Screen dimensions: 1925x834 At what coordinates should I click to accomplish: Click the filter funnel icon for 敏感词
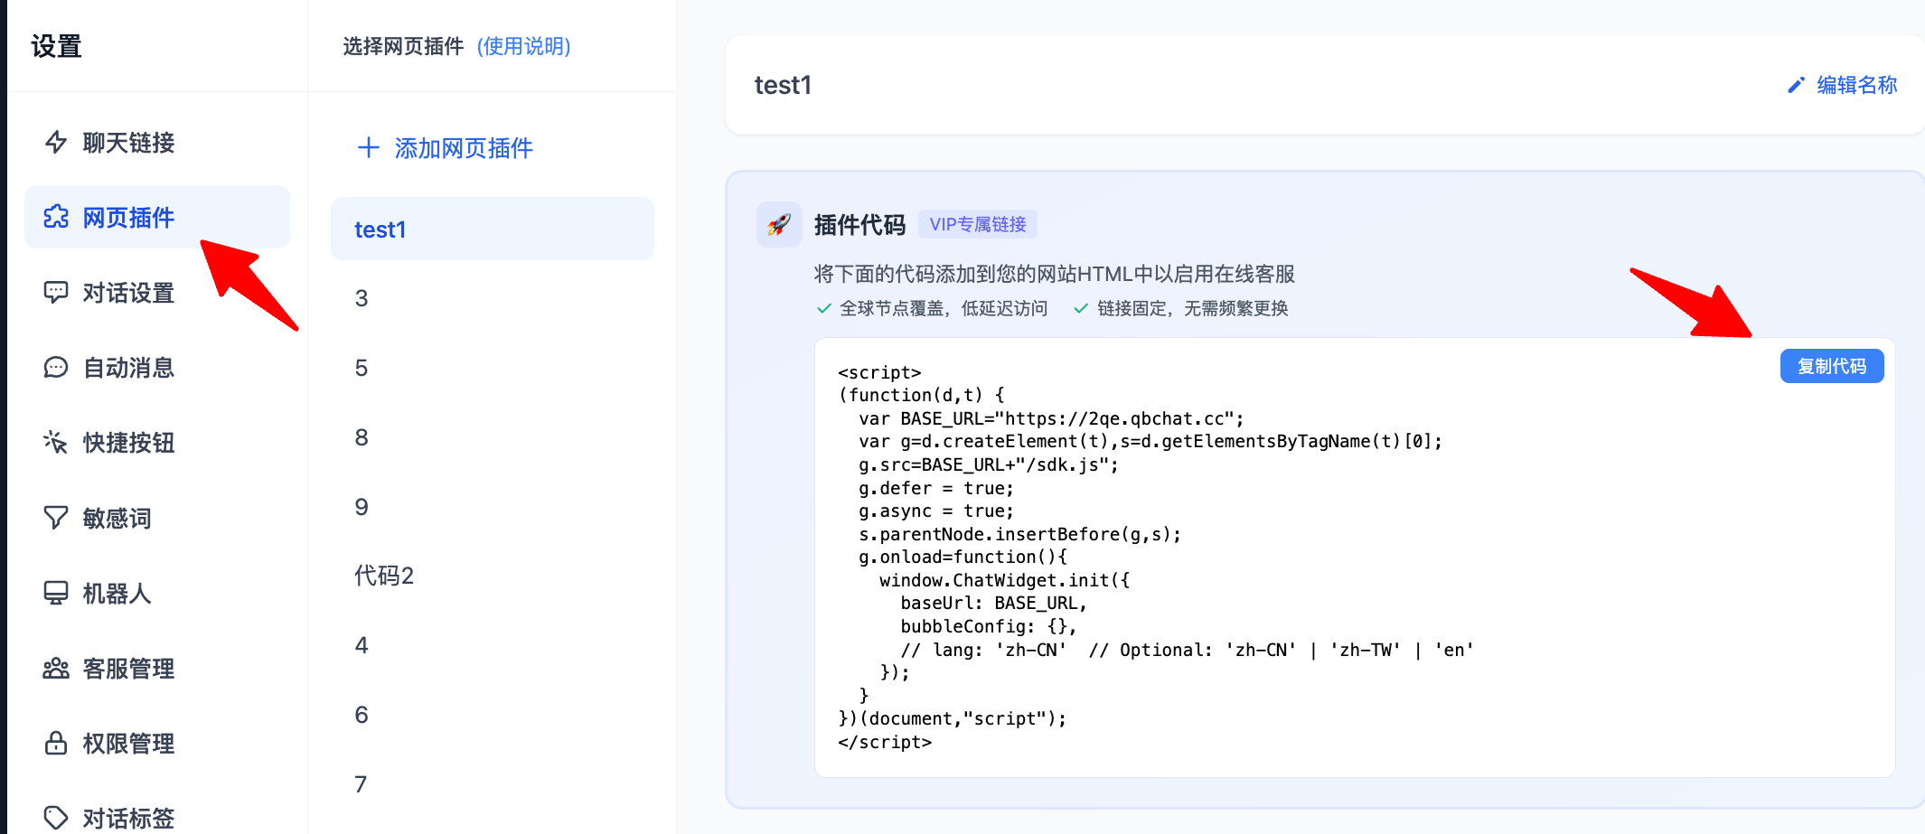(x=56, y=518)
